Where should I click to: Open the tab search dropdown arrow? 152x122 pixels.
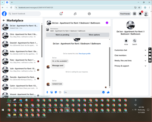2,2
